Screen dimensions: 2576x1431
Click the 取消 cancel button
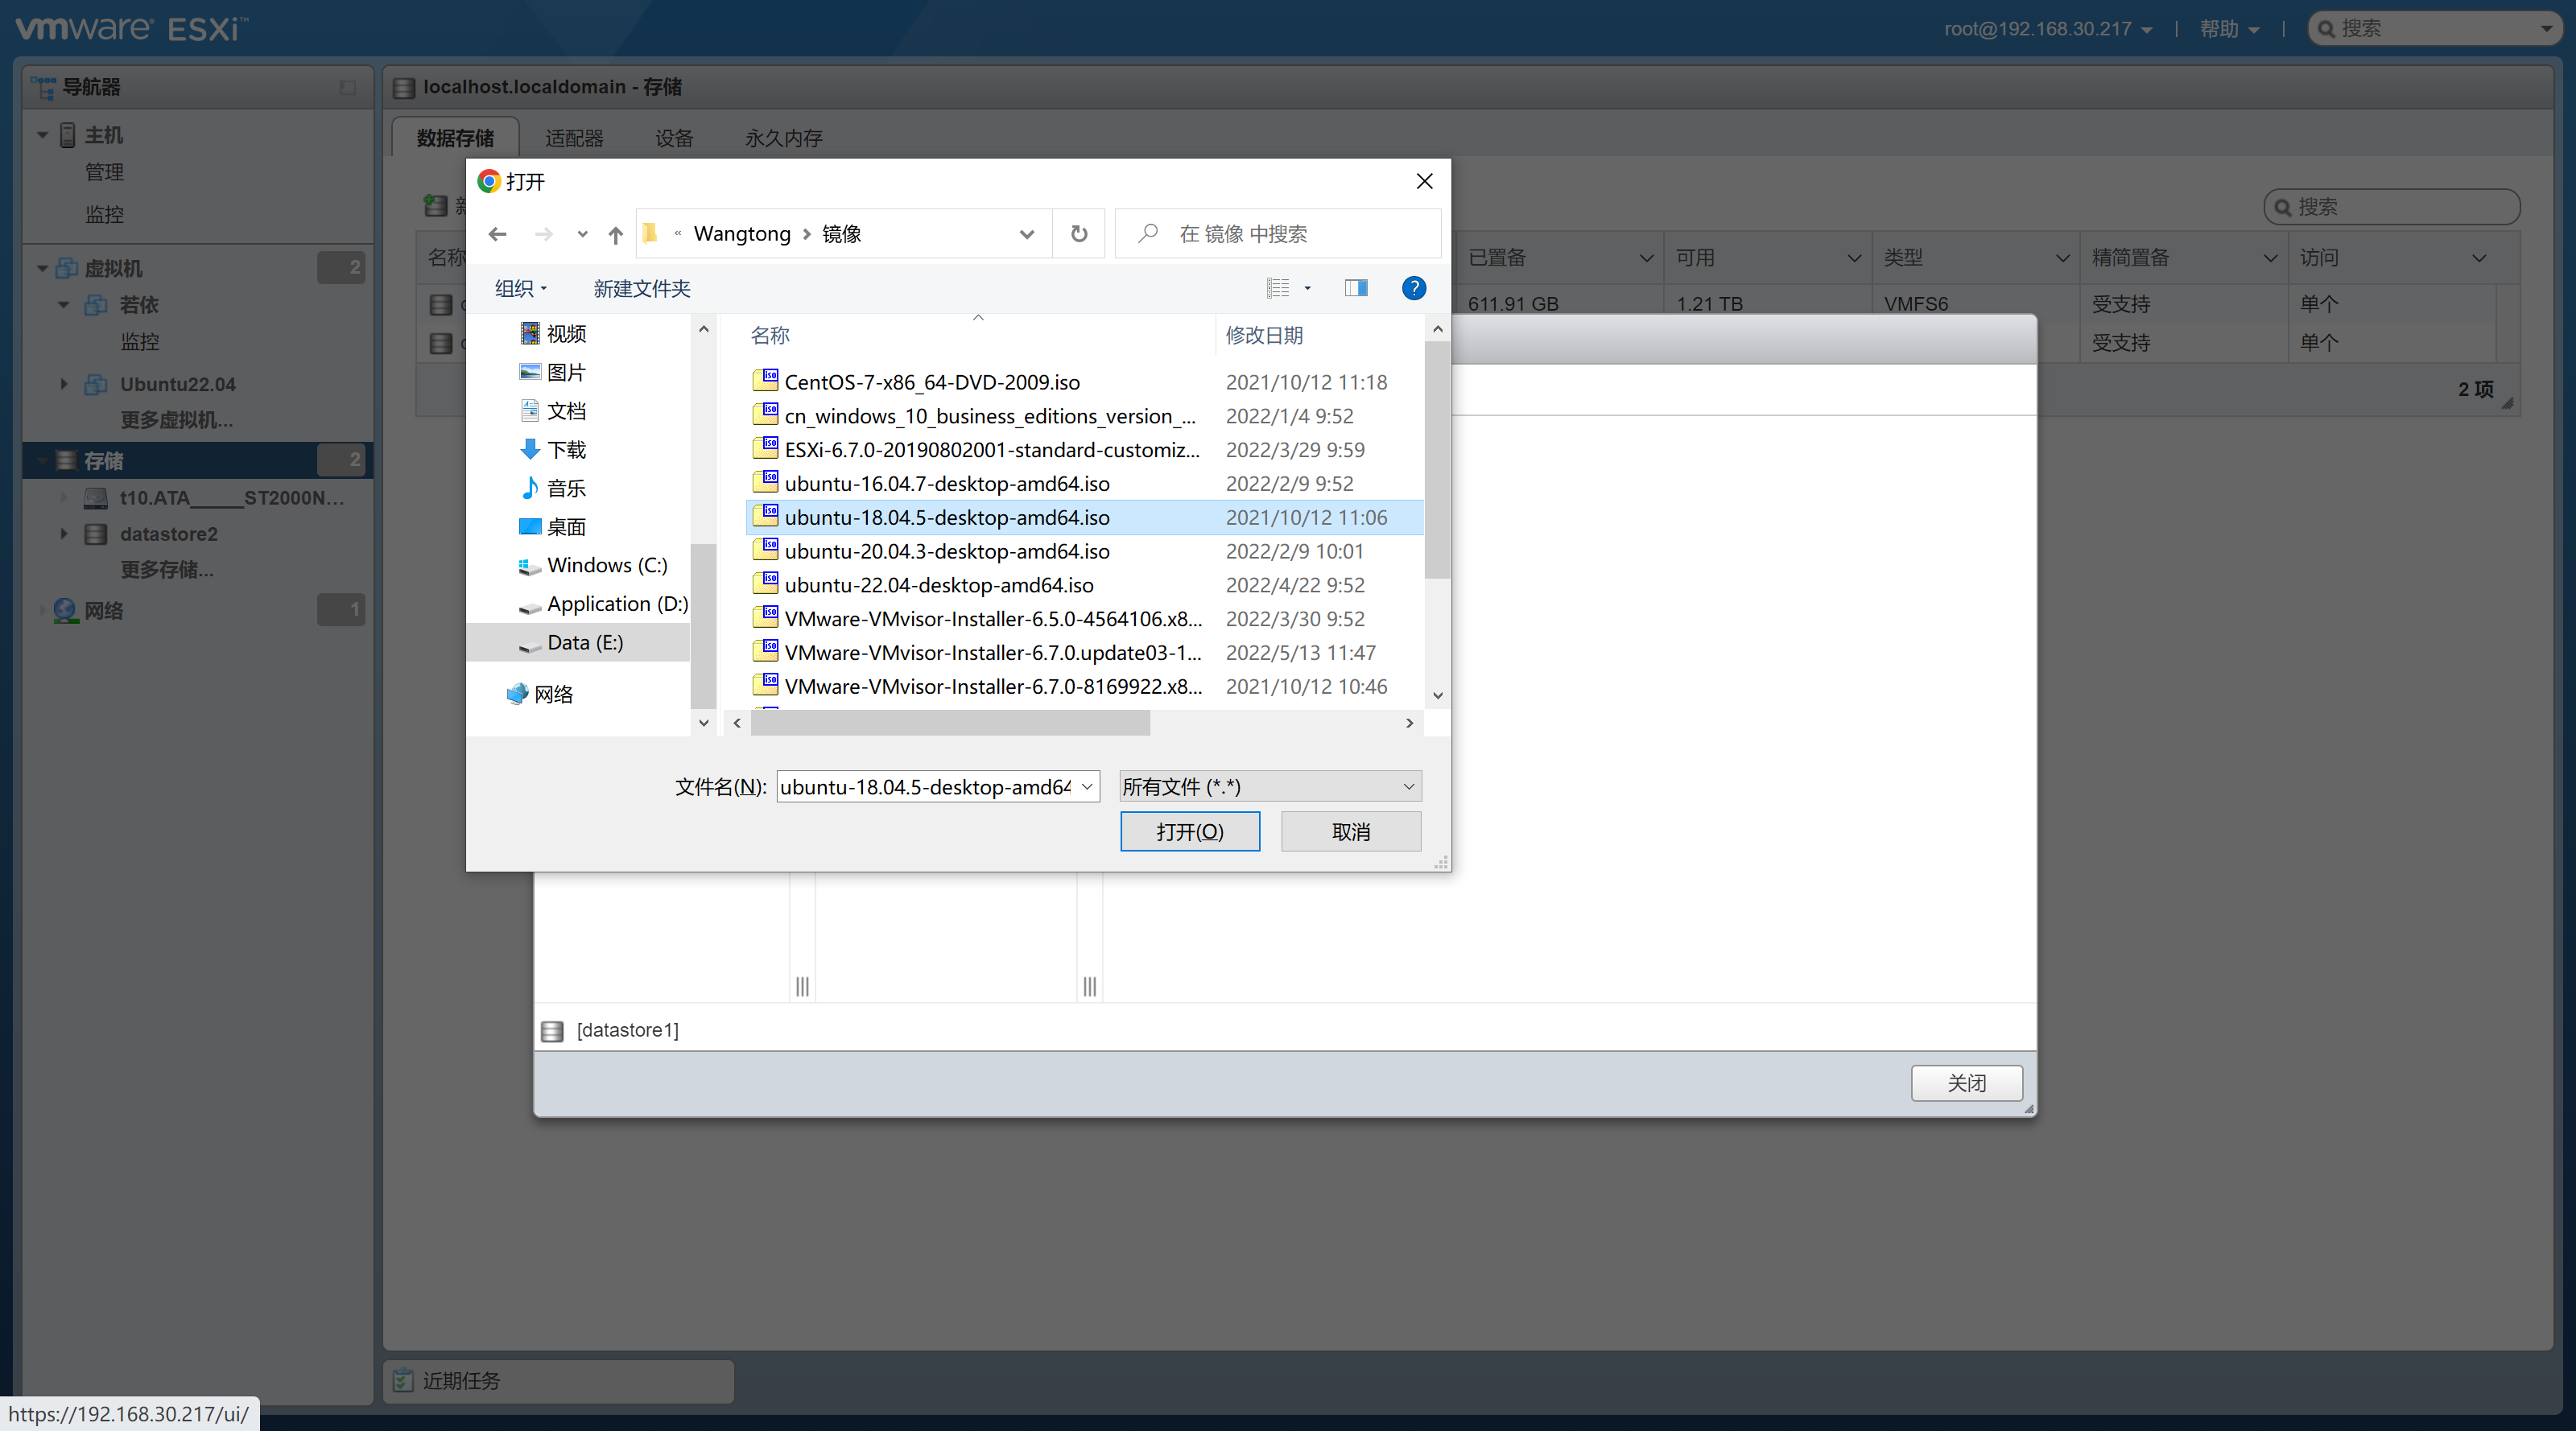point(1350,831)
